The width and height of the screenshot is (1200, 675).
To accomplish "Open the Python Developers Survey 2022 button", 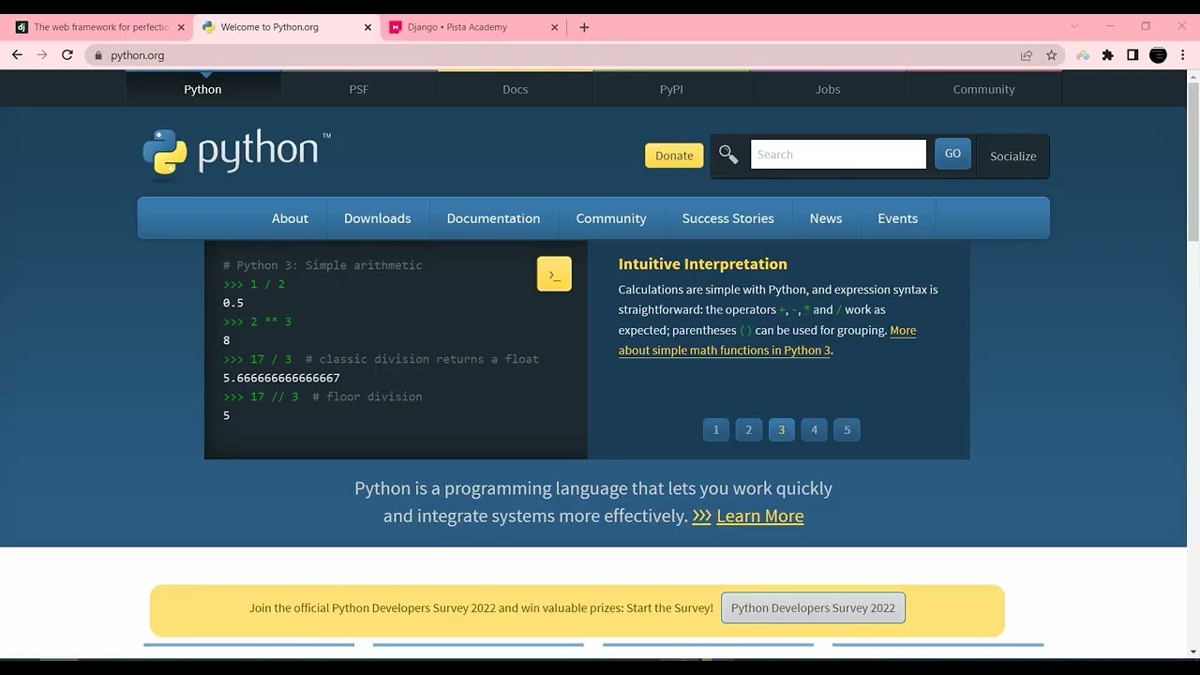I will point(813,607).
